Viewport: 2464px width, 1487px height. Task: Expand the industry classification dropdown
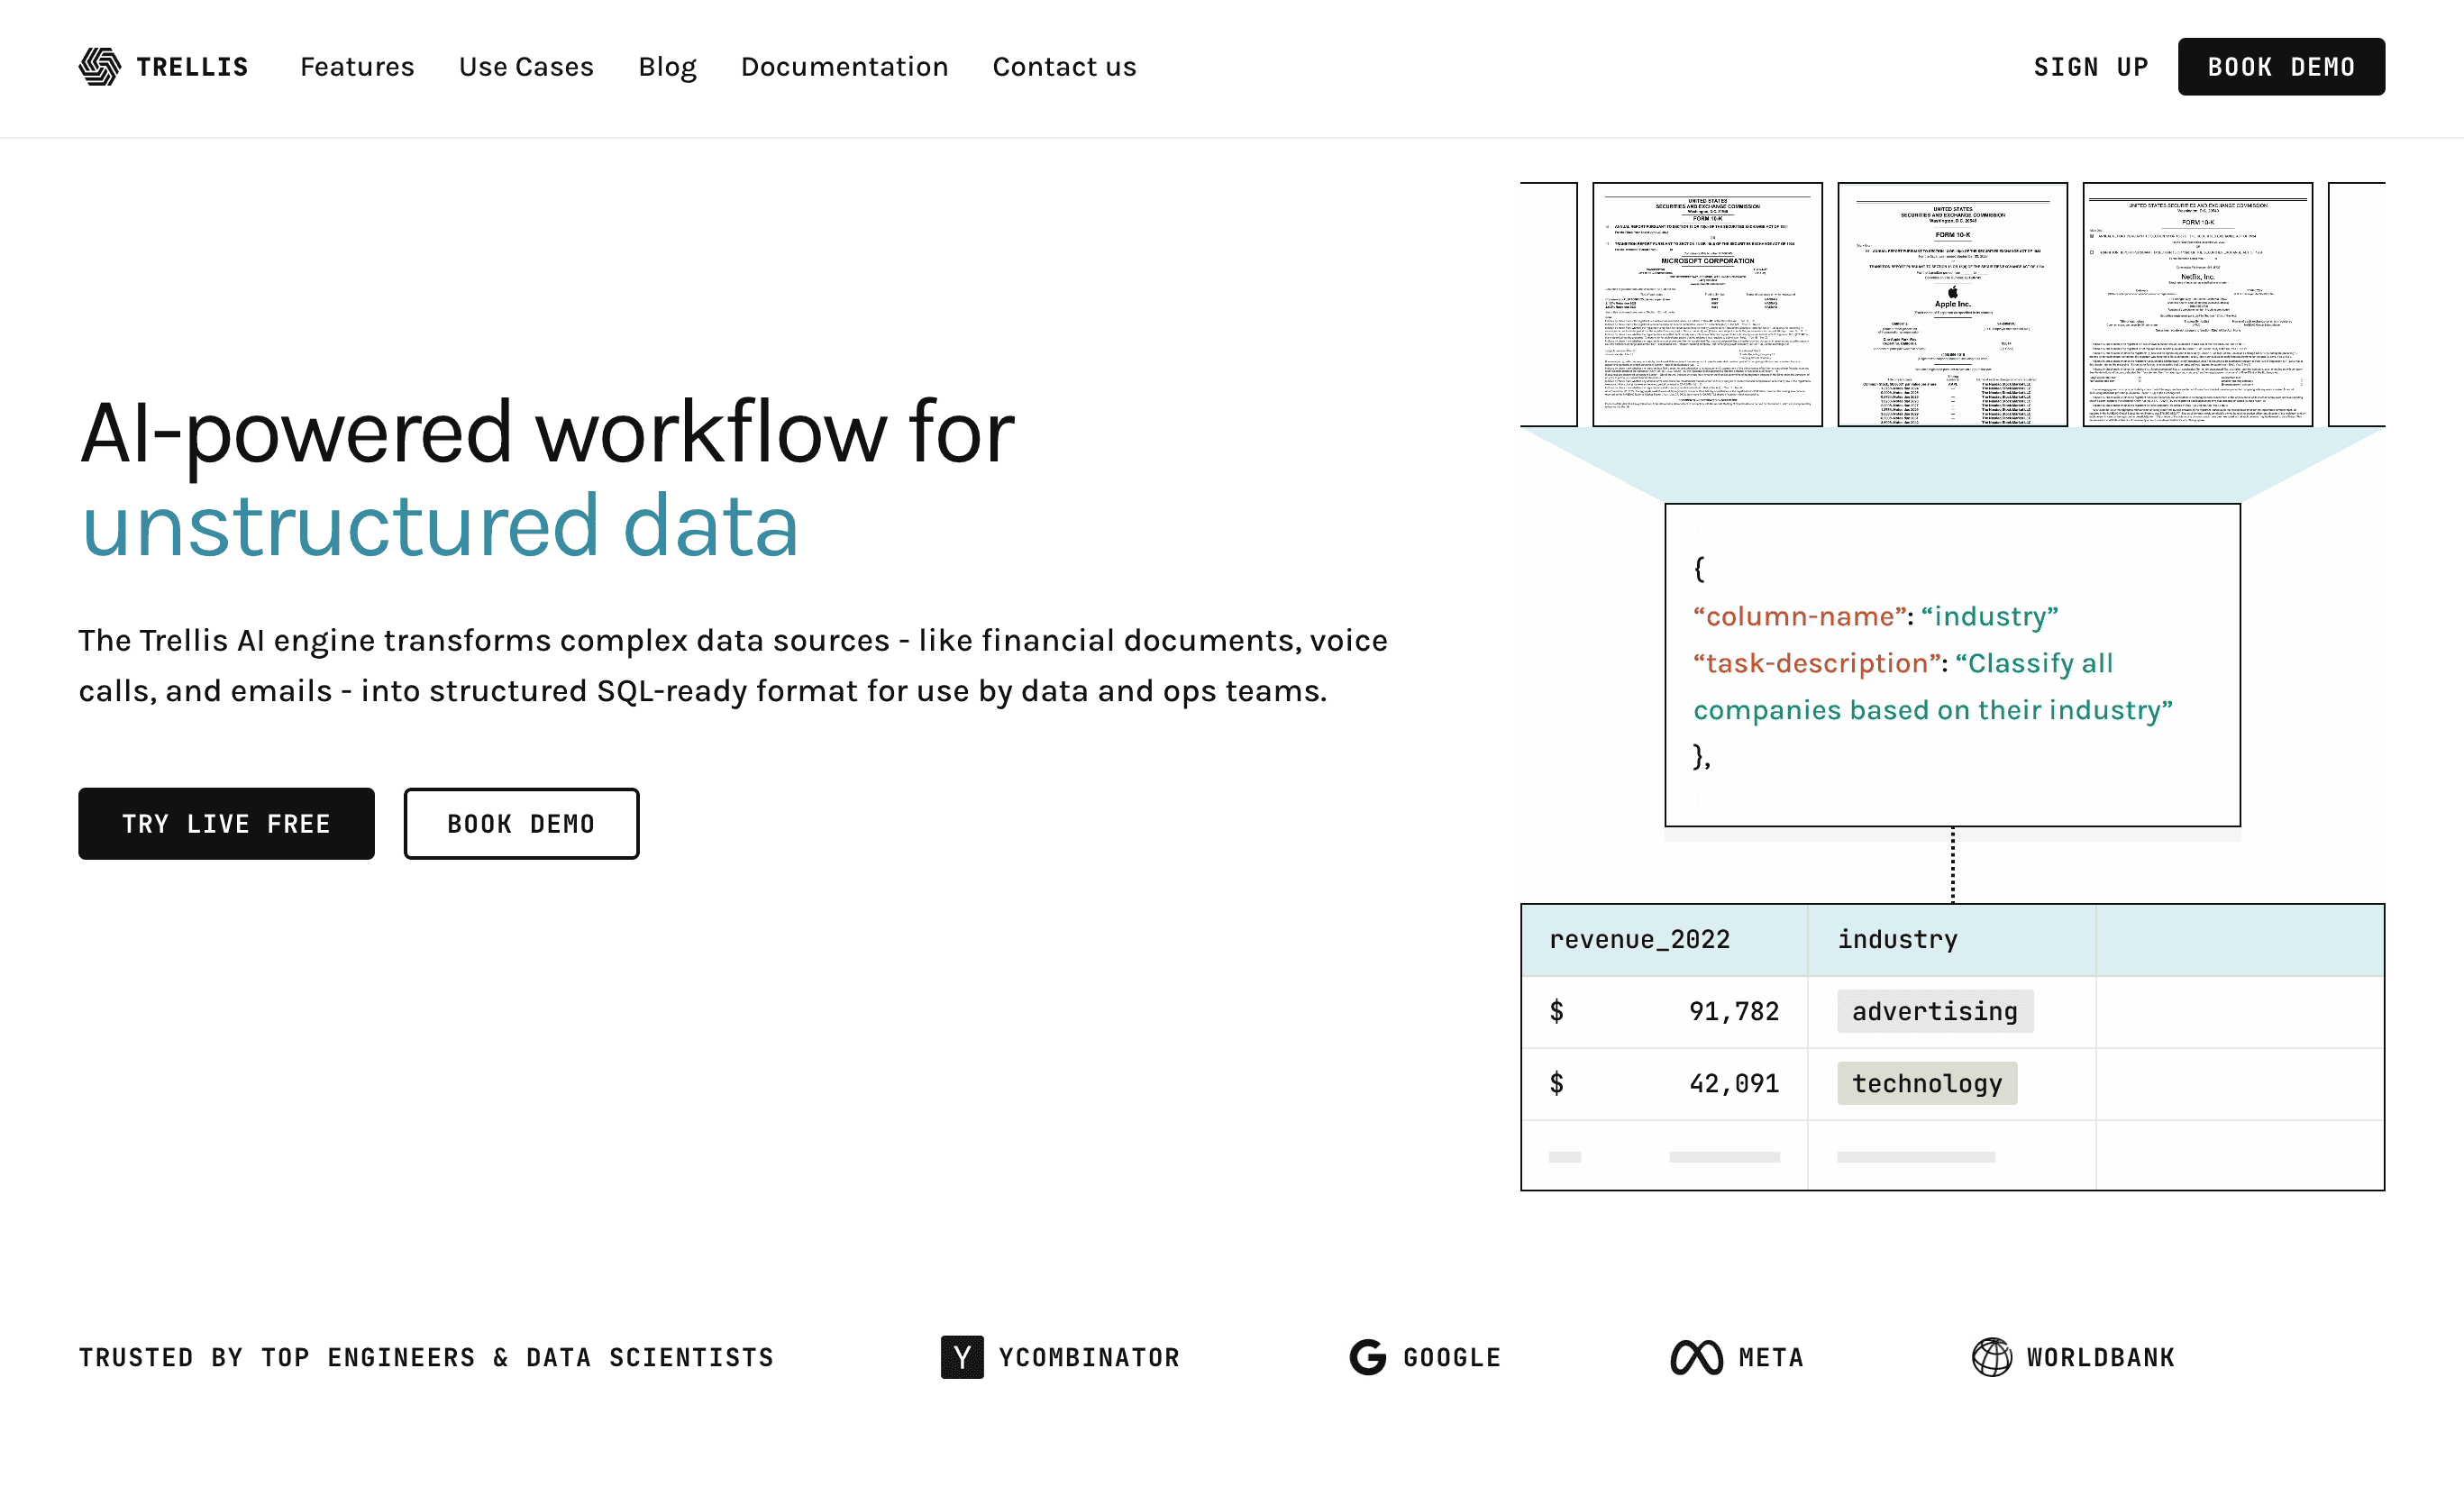click(1899, 938)
